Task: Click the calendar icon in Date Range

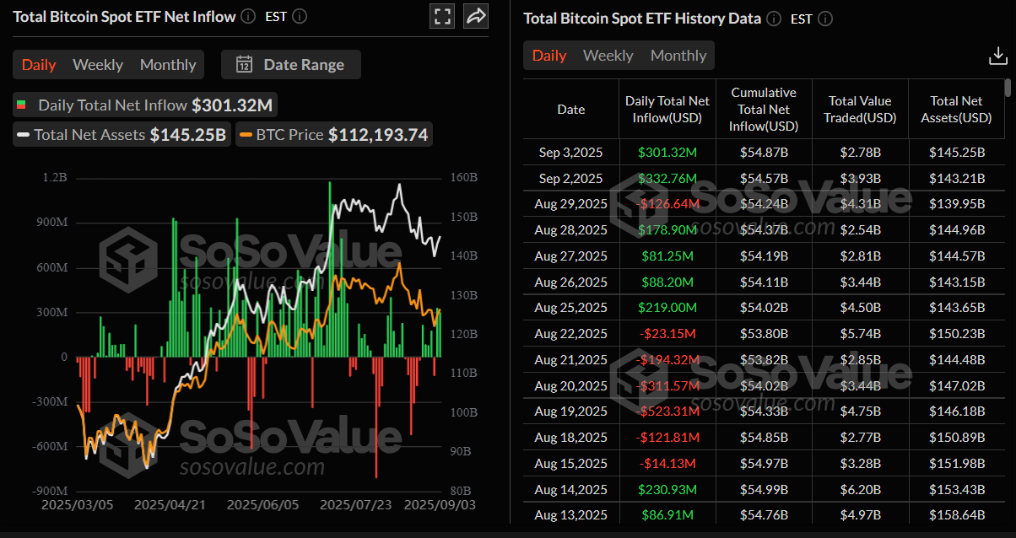Action: (245, 65)
